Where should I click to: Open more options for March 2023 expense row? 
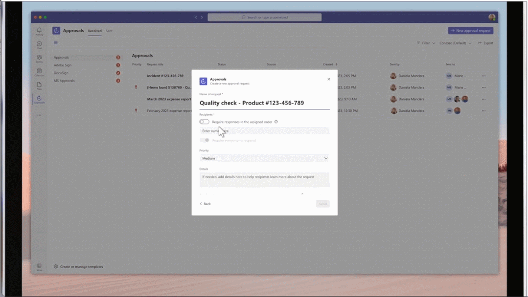tap(483, 99)
